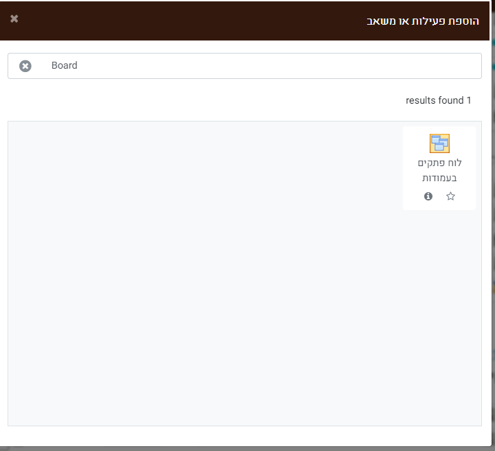
Task: Open info for the board activity
Action: [x=428, y=196]
